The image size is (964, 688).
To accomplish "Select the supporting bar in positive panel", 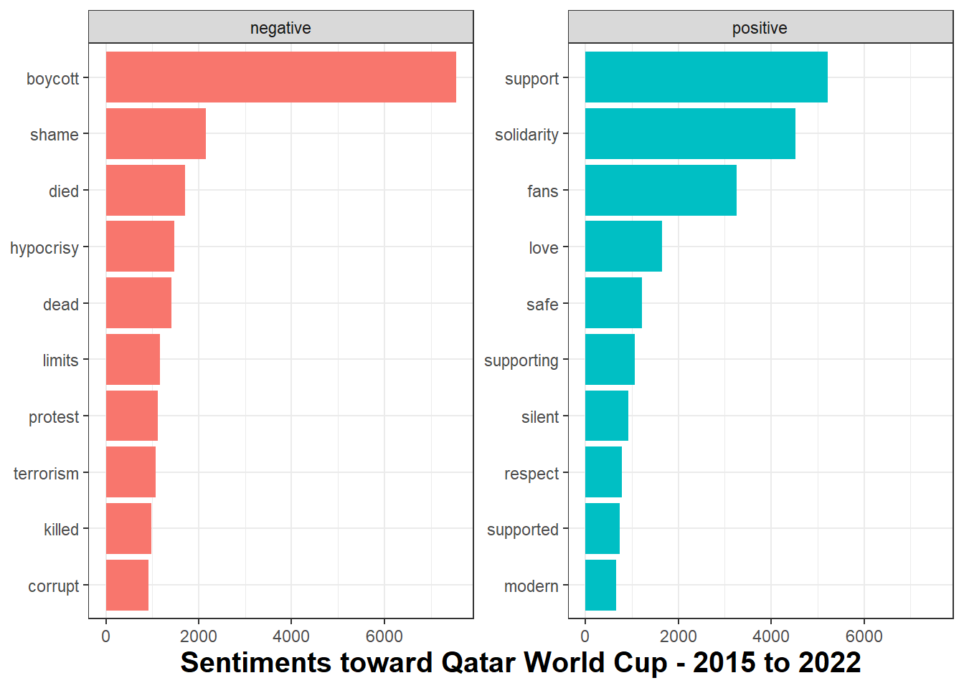I will (x=610, y=359).
